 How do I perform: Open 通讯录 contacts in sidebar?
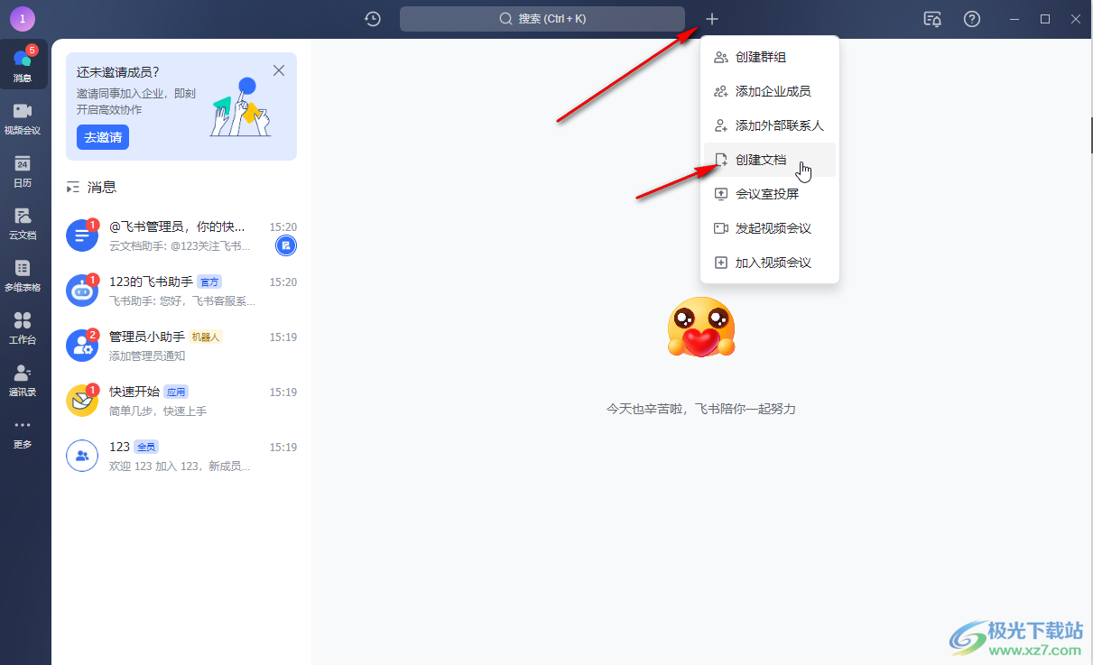[23, 380]
